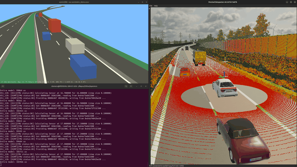Click terminal line 'Entire model: 99595 us'

[x=13, y=131]
